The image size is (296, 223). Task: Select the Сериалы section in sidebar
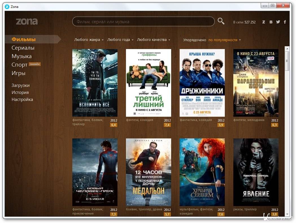pos(23,48)
